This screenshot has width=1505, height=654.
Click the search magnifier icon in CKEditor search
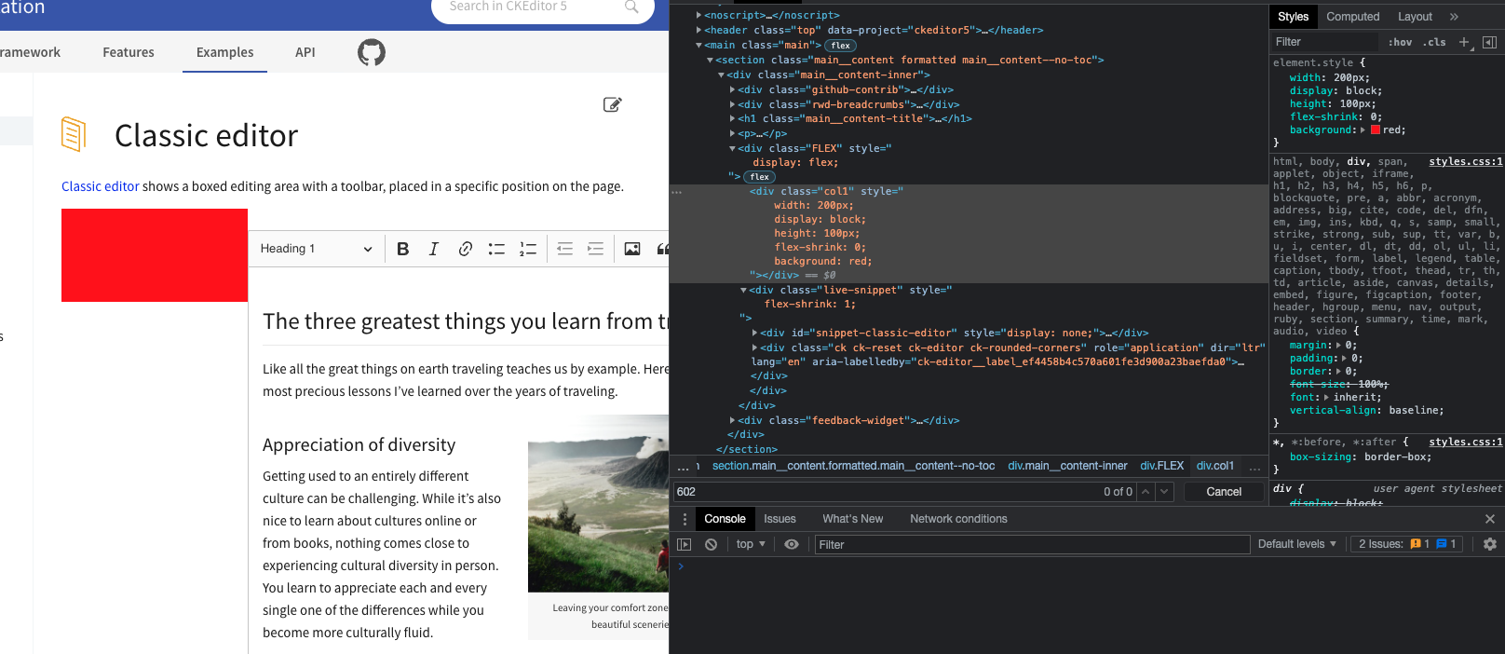631,7
